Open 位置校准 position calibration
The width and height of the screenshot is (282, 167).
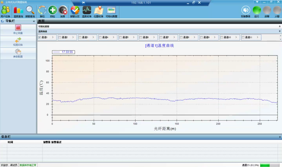tap(98, 11)
